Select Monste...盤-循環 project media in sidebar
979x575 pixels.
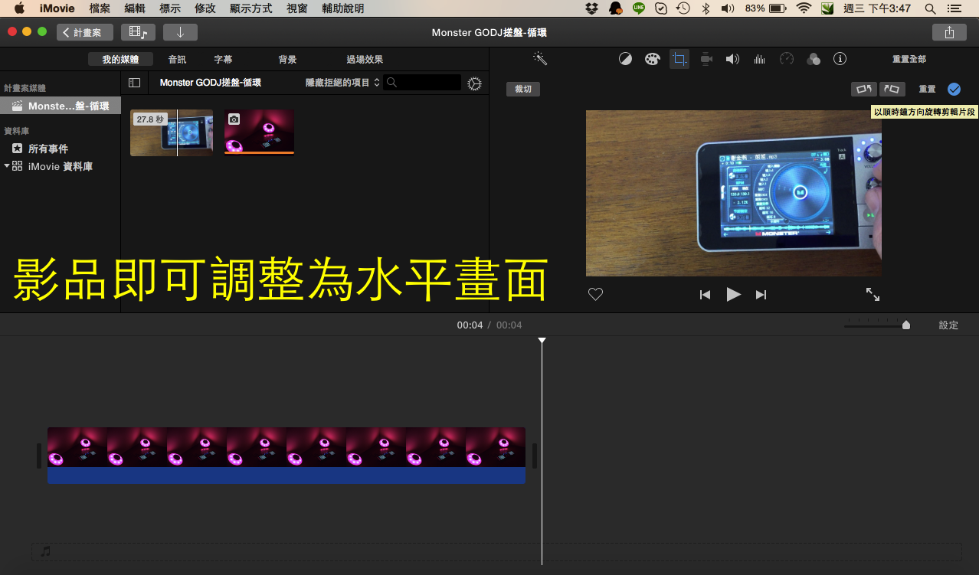(x=61, y=106)
